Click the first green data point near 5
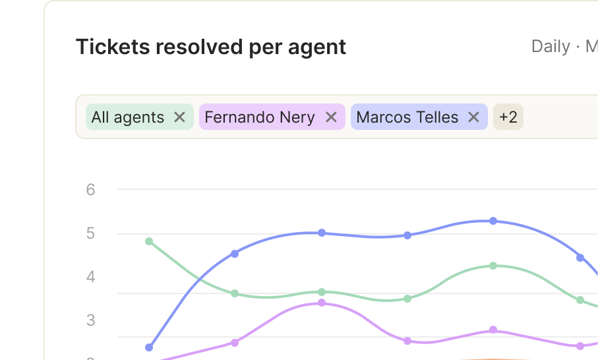The image size is (598, 360). point(149,241)
